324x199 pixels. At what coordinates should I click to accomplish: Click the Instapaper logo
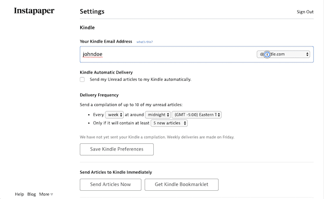click(x=34, y=11)
